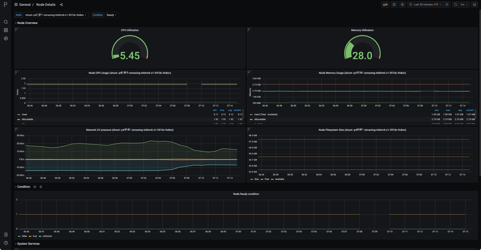Cycle the TV view mode icon
The image size is (481, 250).
pyautogui.click(x=474, y=4)
